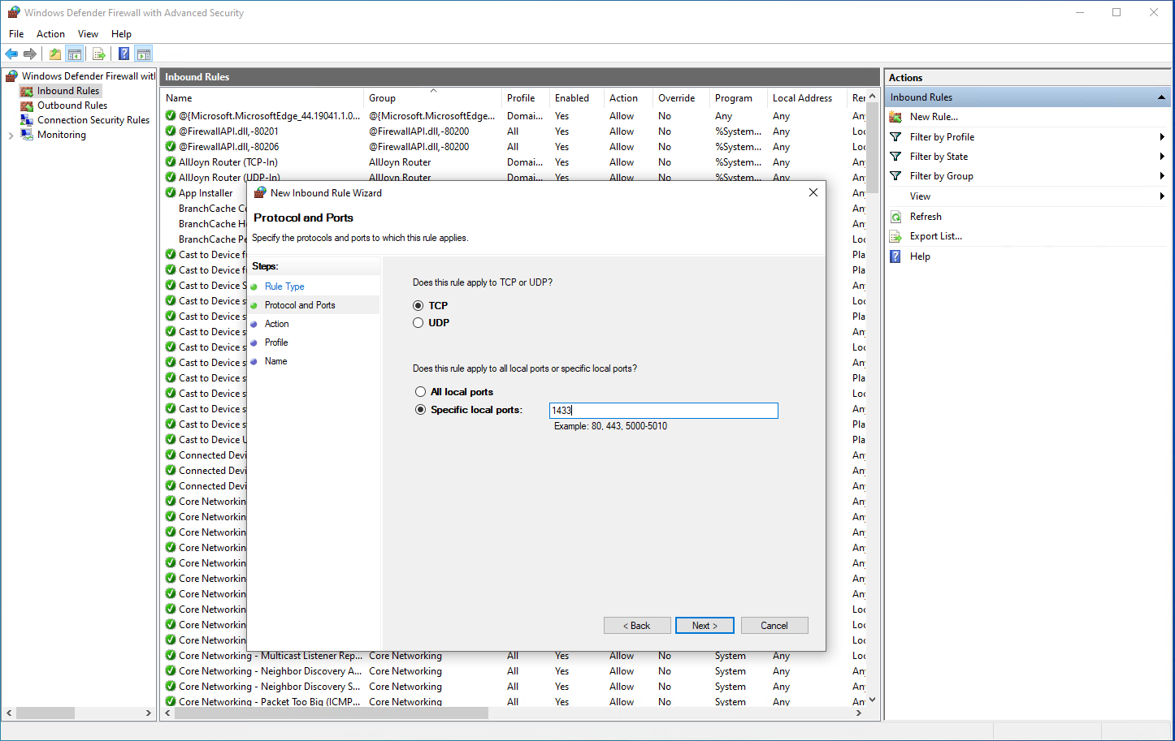This screenshot has width=1175, height=741.
Task: Sort rules by Local Address column header
Action: point(802,98)
